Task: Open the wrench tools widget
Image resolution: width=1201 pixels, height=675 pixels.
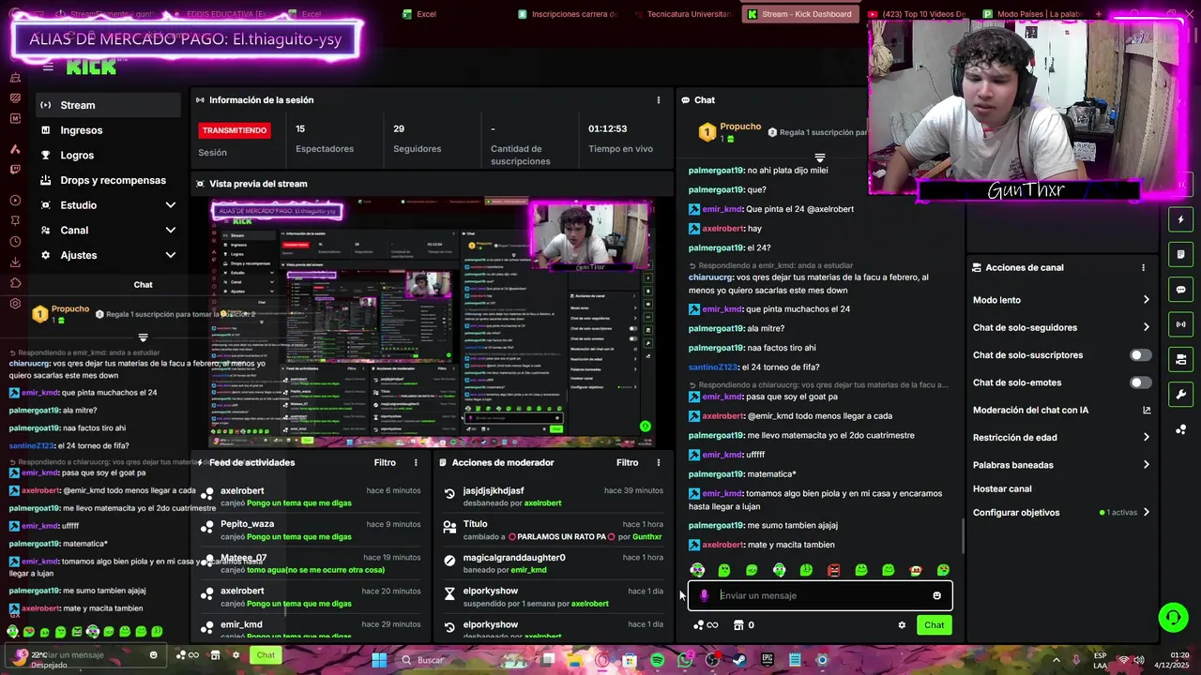Action: tap(1181, 394)
